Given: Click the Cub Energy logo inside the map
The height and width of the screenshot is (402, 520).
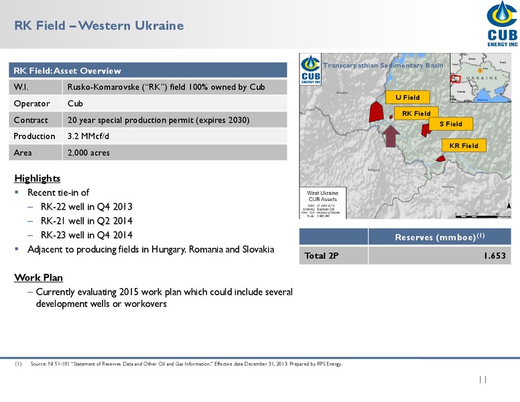Looking at the screenshot, I should (x=311, y=69).
